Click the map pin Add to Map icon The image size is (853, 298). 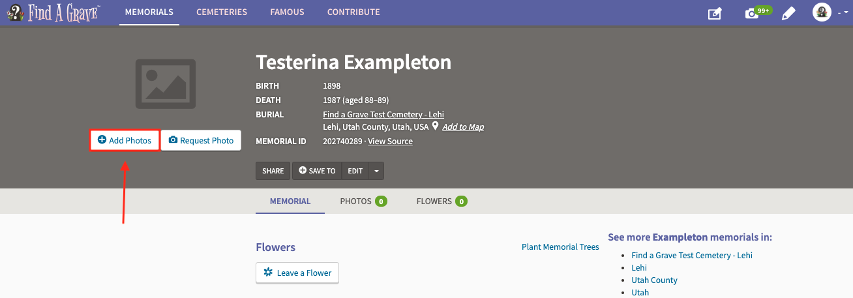pos(435,127)
